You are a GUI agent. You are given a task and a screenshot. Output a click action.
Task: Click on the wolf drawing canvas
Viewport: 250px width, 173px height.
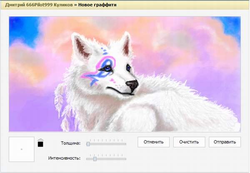[125, 74]
